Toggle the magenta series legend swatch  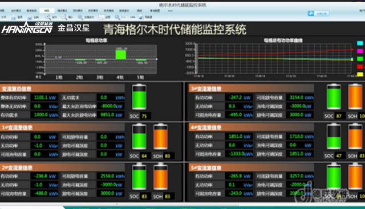pos(360,51)
